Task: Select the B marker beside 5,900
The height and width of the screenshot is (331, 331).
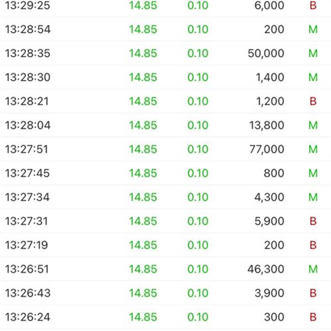Action: point(313,221)
